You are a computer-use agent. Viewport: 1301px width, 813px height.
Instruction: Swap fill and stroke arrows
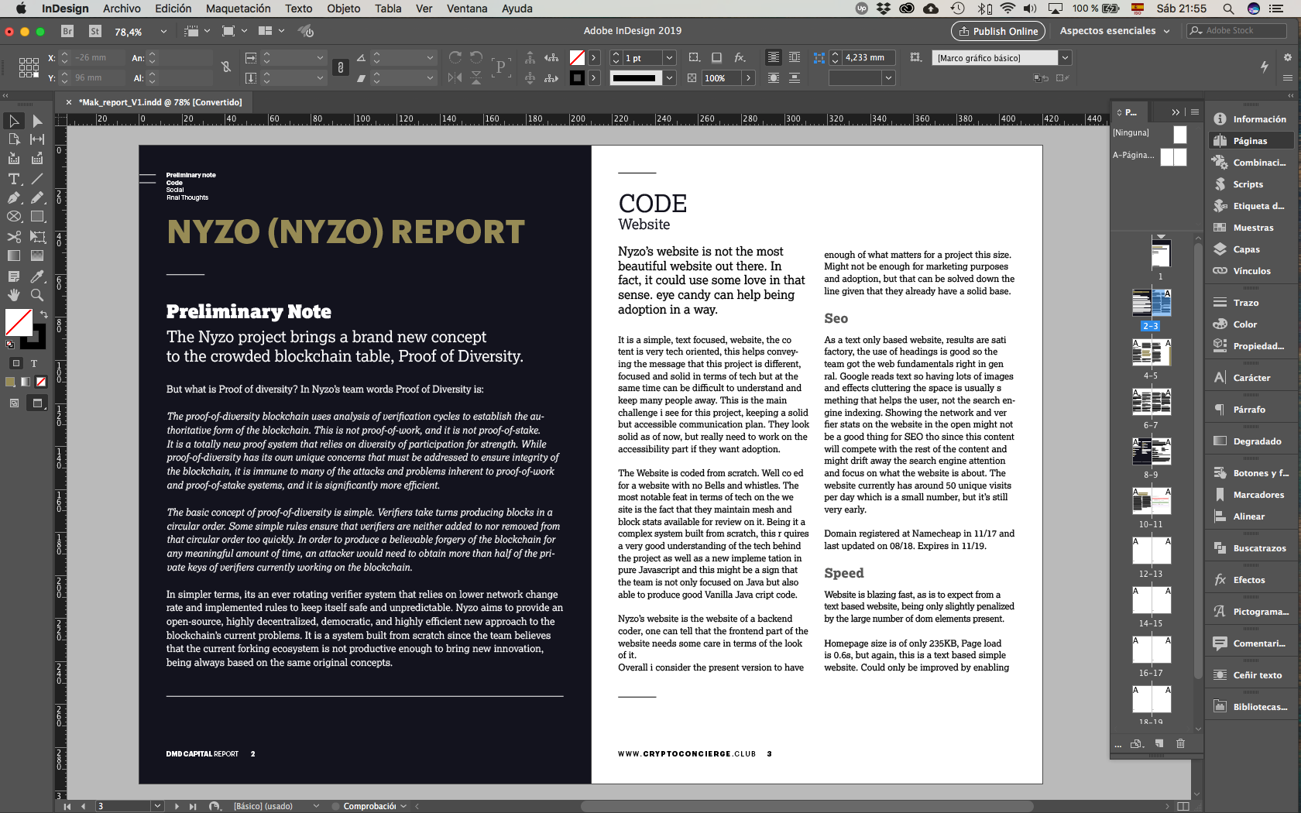43,314
